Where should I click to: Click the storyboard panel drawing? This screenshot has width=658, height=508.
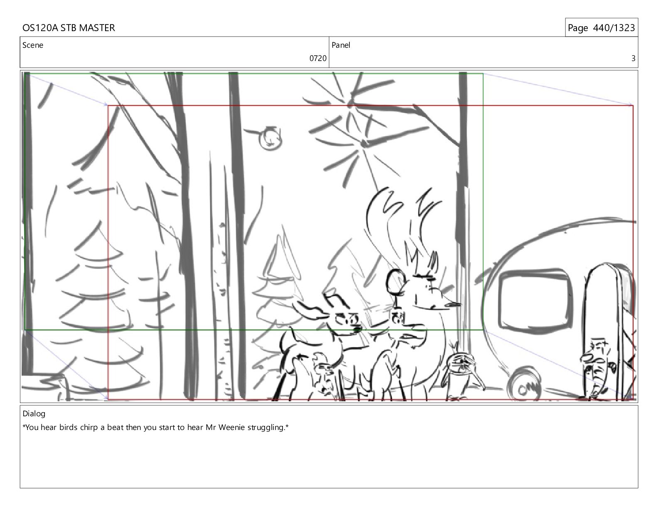[x=329, y=236]
